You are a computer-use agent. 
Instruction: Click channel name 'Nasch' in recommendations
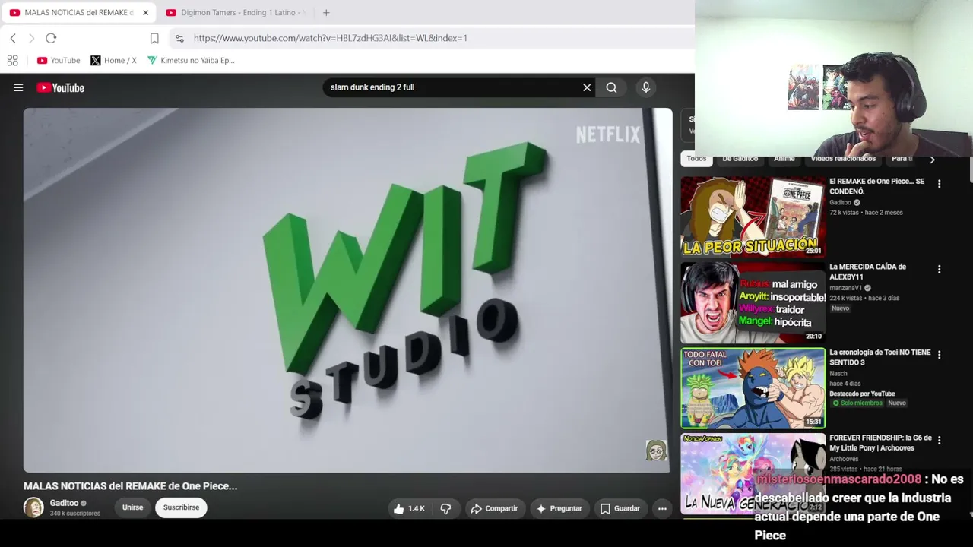(838, 374)
